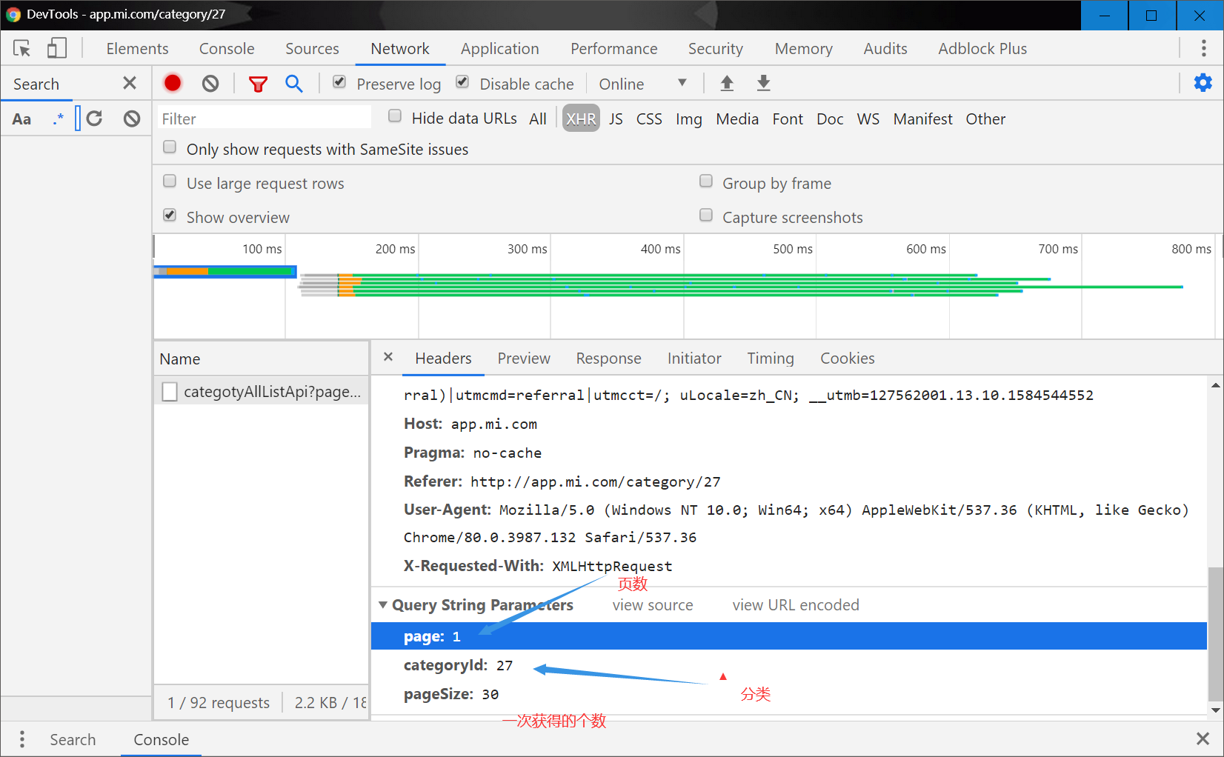Clear the search results

[132, 119]
